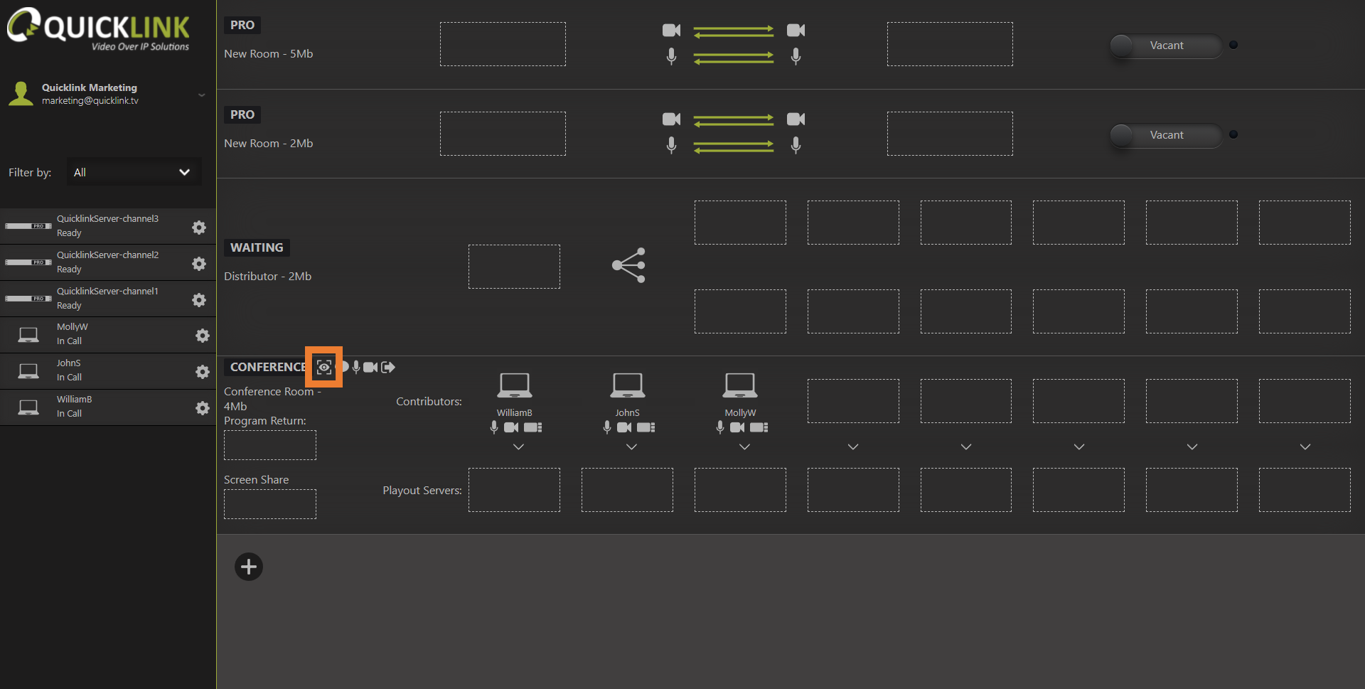The height and width of the screenshot is (689, 1365).
Task: Click WilliamB's layout icon under contributors
Action: click(533, 427)
